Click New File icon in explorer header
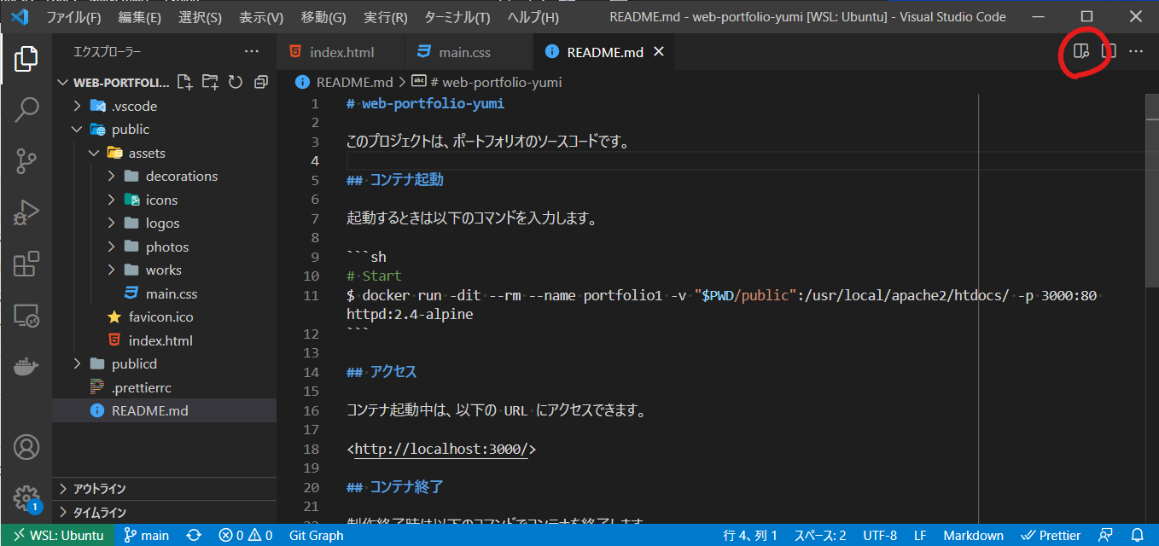The image size is (1159, 546). 184,82
